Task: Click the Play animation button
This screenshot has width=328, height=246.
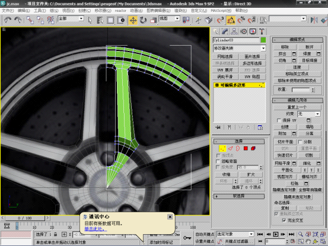Action: tap(276, 234)
